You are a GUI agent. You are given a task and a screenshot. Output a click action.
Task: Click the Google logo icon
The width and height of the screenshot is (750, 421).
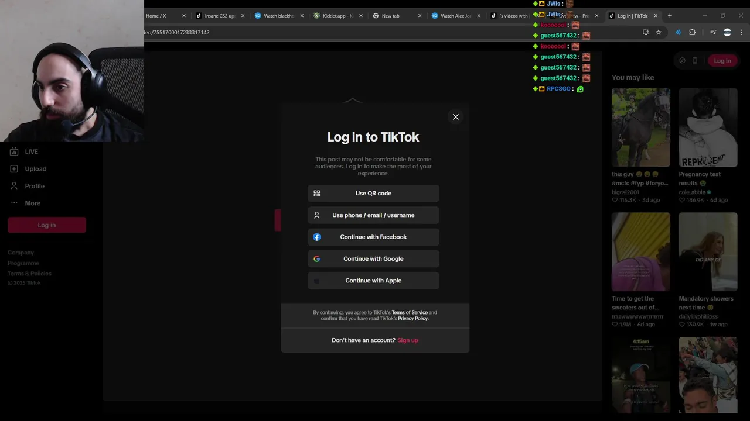(317, 258)
